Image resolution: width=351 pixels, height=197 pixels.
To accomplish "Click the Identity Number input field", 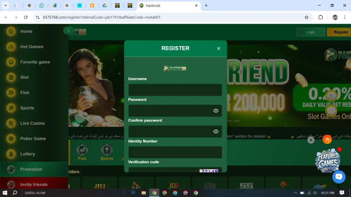I will 175,152.
